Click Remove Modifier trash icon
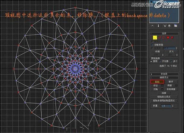Viewport: 184px width, 133px height. coord(169,26)
